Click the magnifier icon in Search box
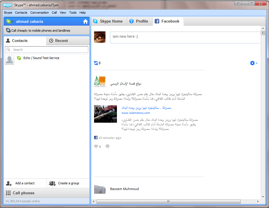This screenshot has height=208, width=269. pos(8,49)
